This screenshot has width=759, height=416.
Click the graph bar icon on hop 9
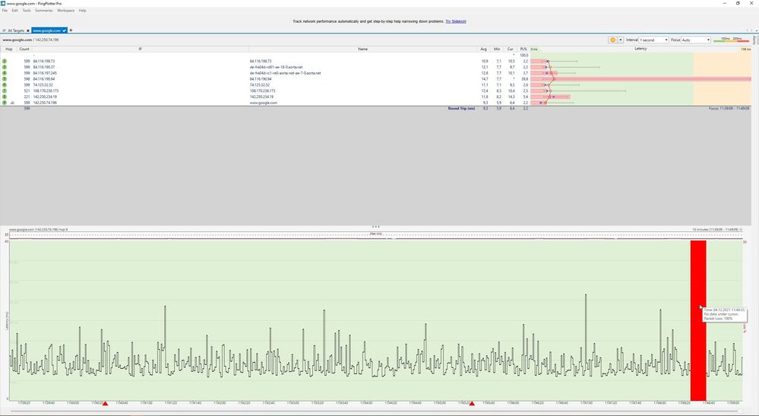pyautogui.click(x=12, y=103)
